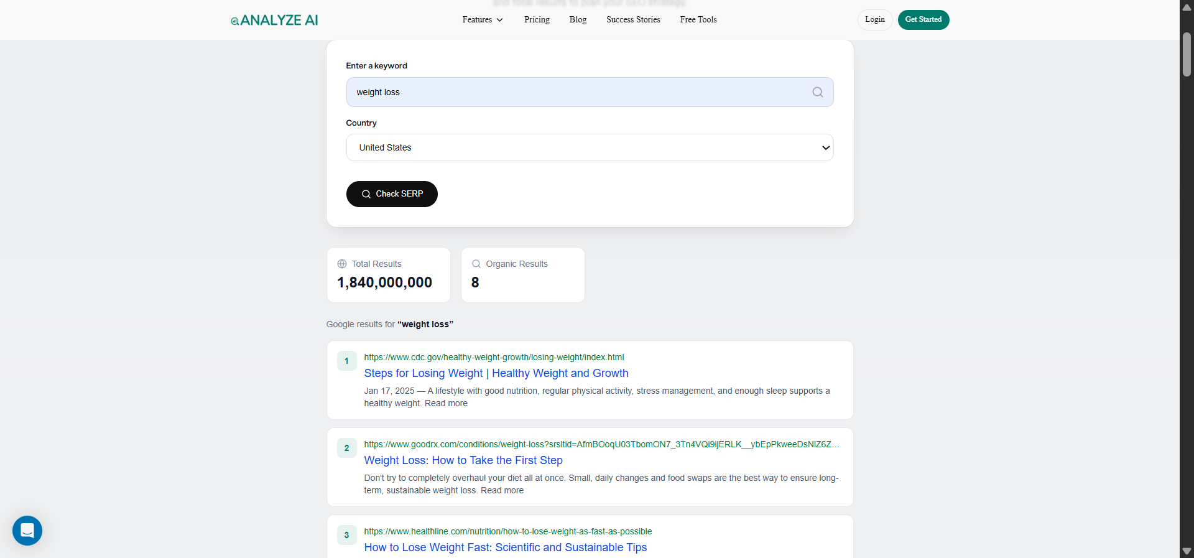The height and width of the screenshot is (558, 1194).
Task: Click the Total Results value 1,840,000,000
Action: coord(384,282)
